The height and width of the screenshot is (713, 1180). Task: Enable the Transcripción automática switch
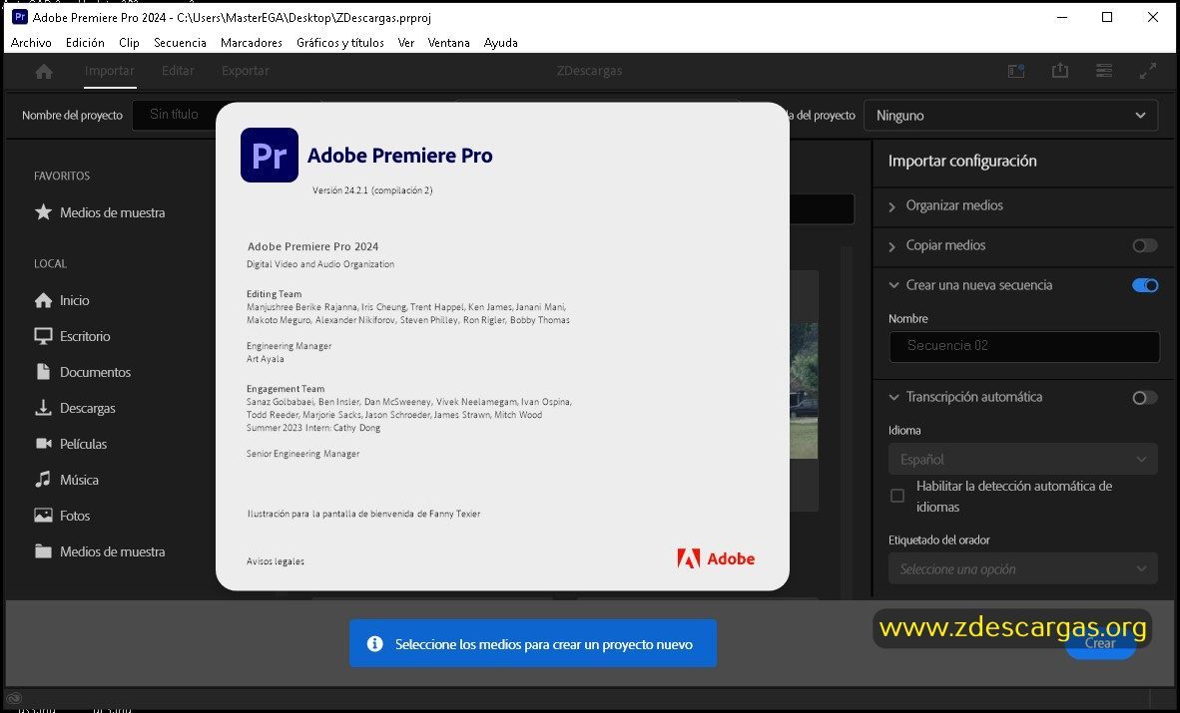coord(1145,398)
